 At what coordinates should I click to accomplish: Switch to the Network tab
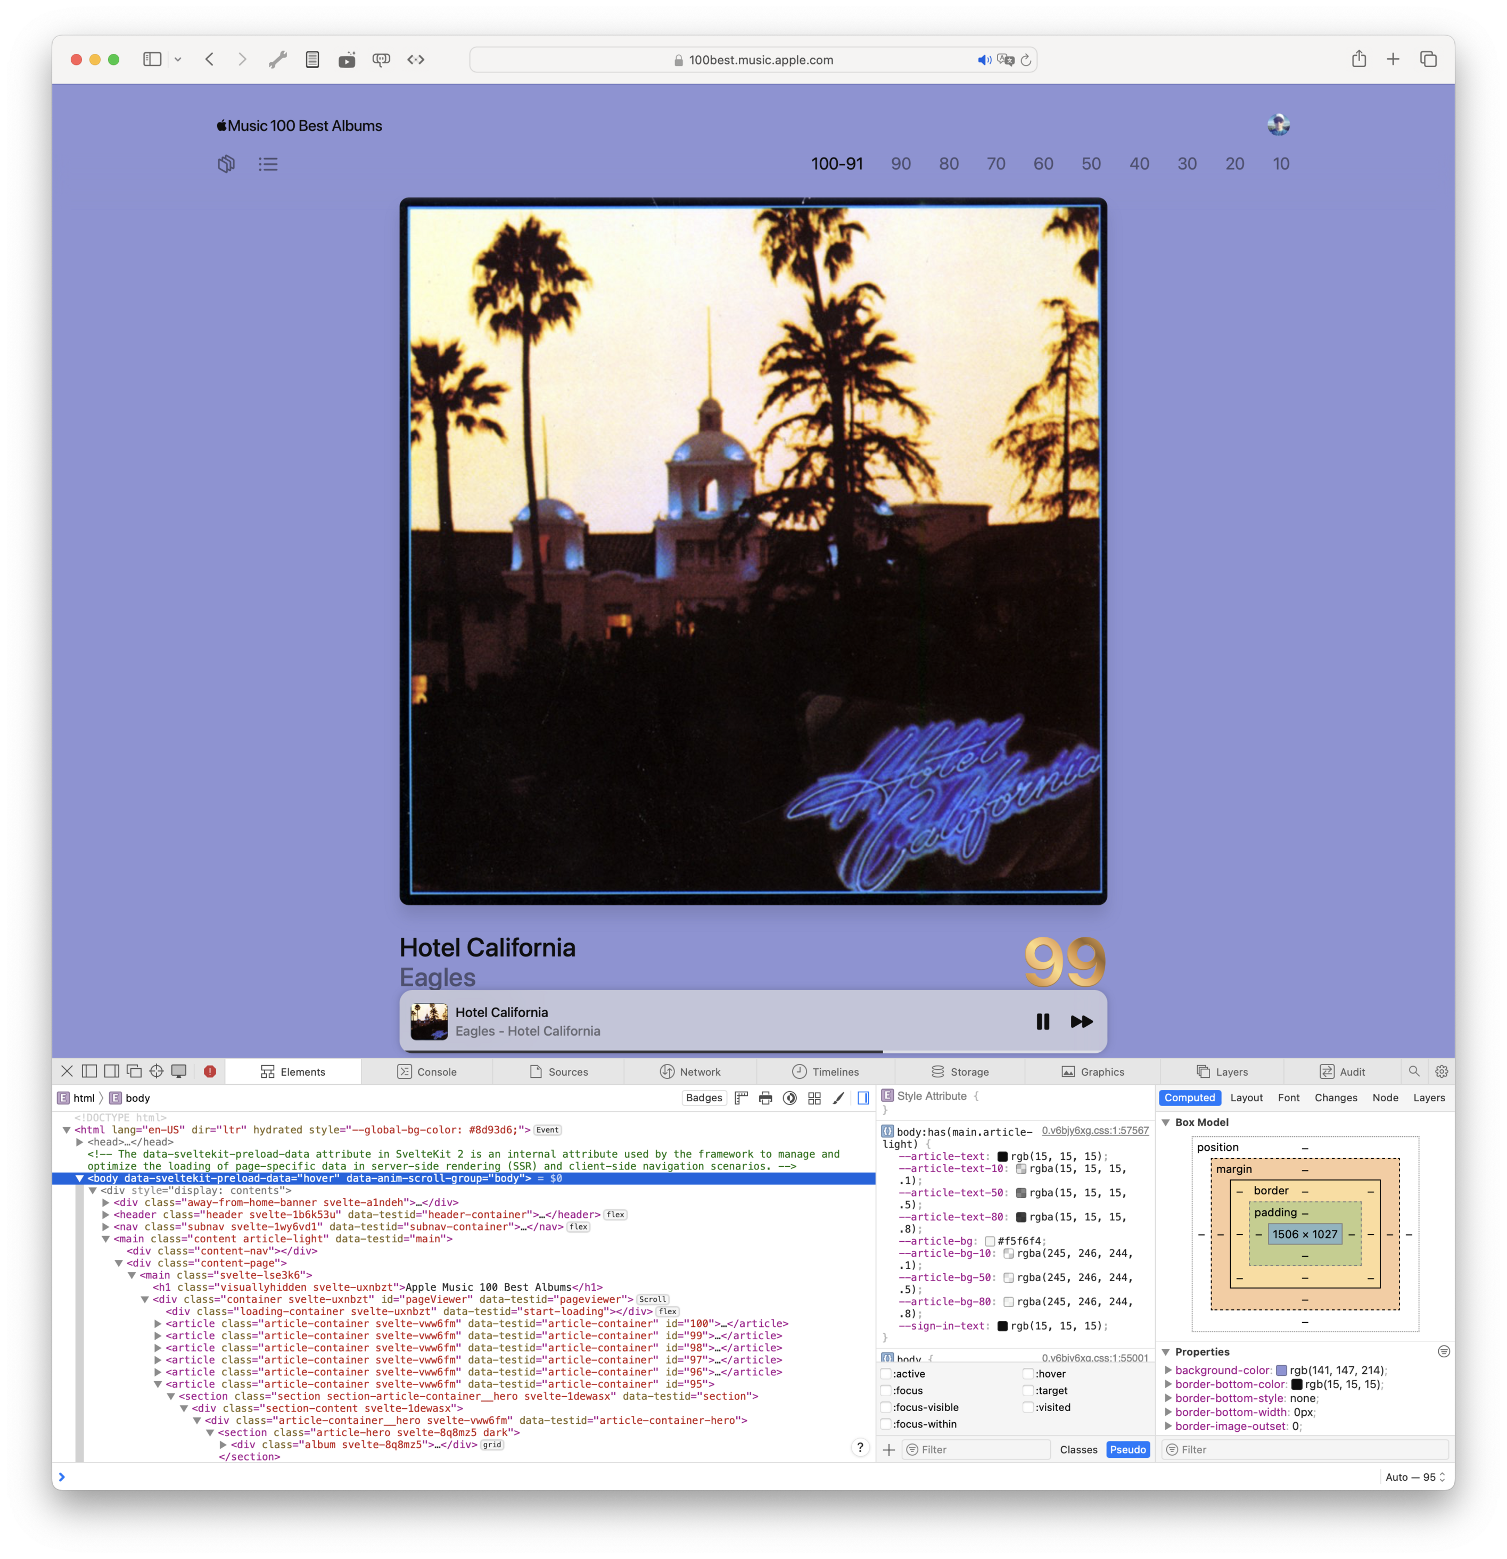pos(690,1071)
